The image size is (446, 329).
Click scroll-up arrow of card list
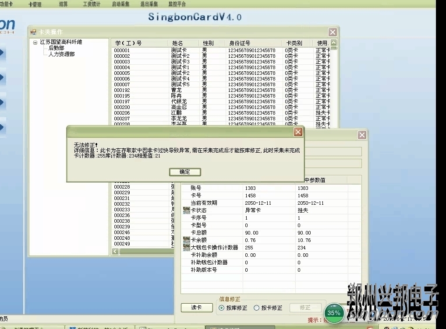click(x=334, y=42)
